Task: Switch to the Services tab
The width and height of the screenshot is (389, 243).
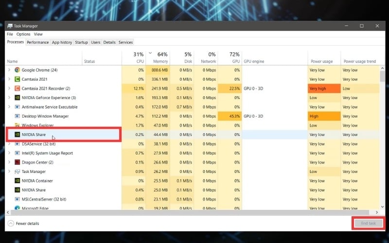Action: (125, 42)
